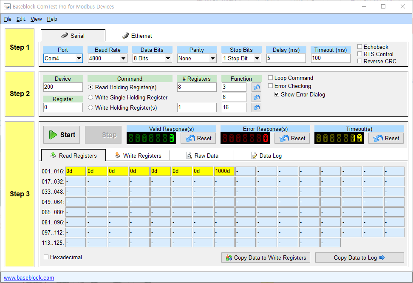The height and width of the screenshot is (283, 413).
Task: Click the Valid Response(s) green counter display
Action: click(x=151, y=138)
